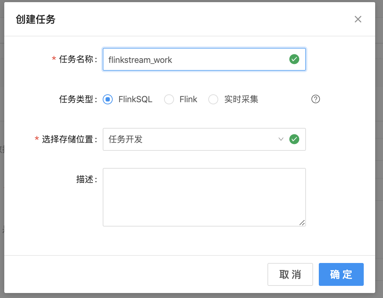This screenshot has width=383, height=298.
Task: Click the 描述 label
Action: (x=87, y=179)
